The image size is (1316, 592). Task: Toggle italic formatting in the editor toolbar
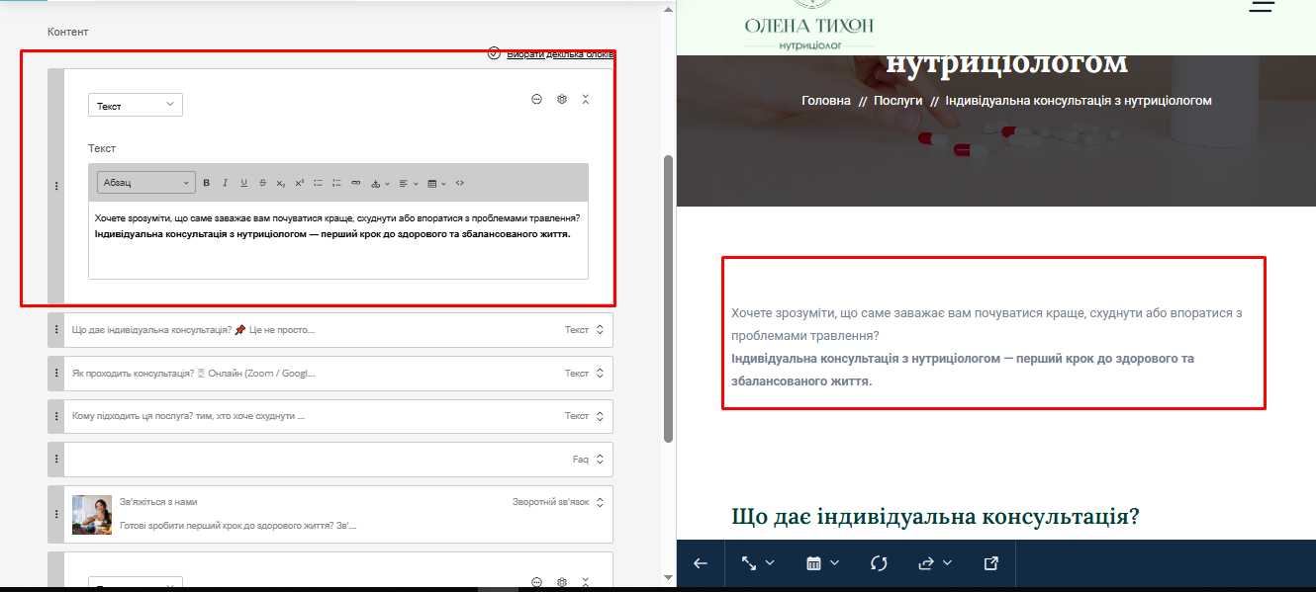coord(225,183)
